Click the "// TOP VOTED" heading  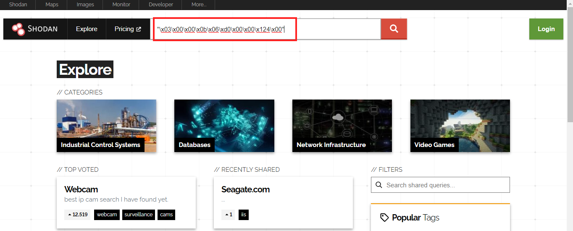click(78, 170)
